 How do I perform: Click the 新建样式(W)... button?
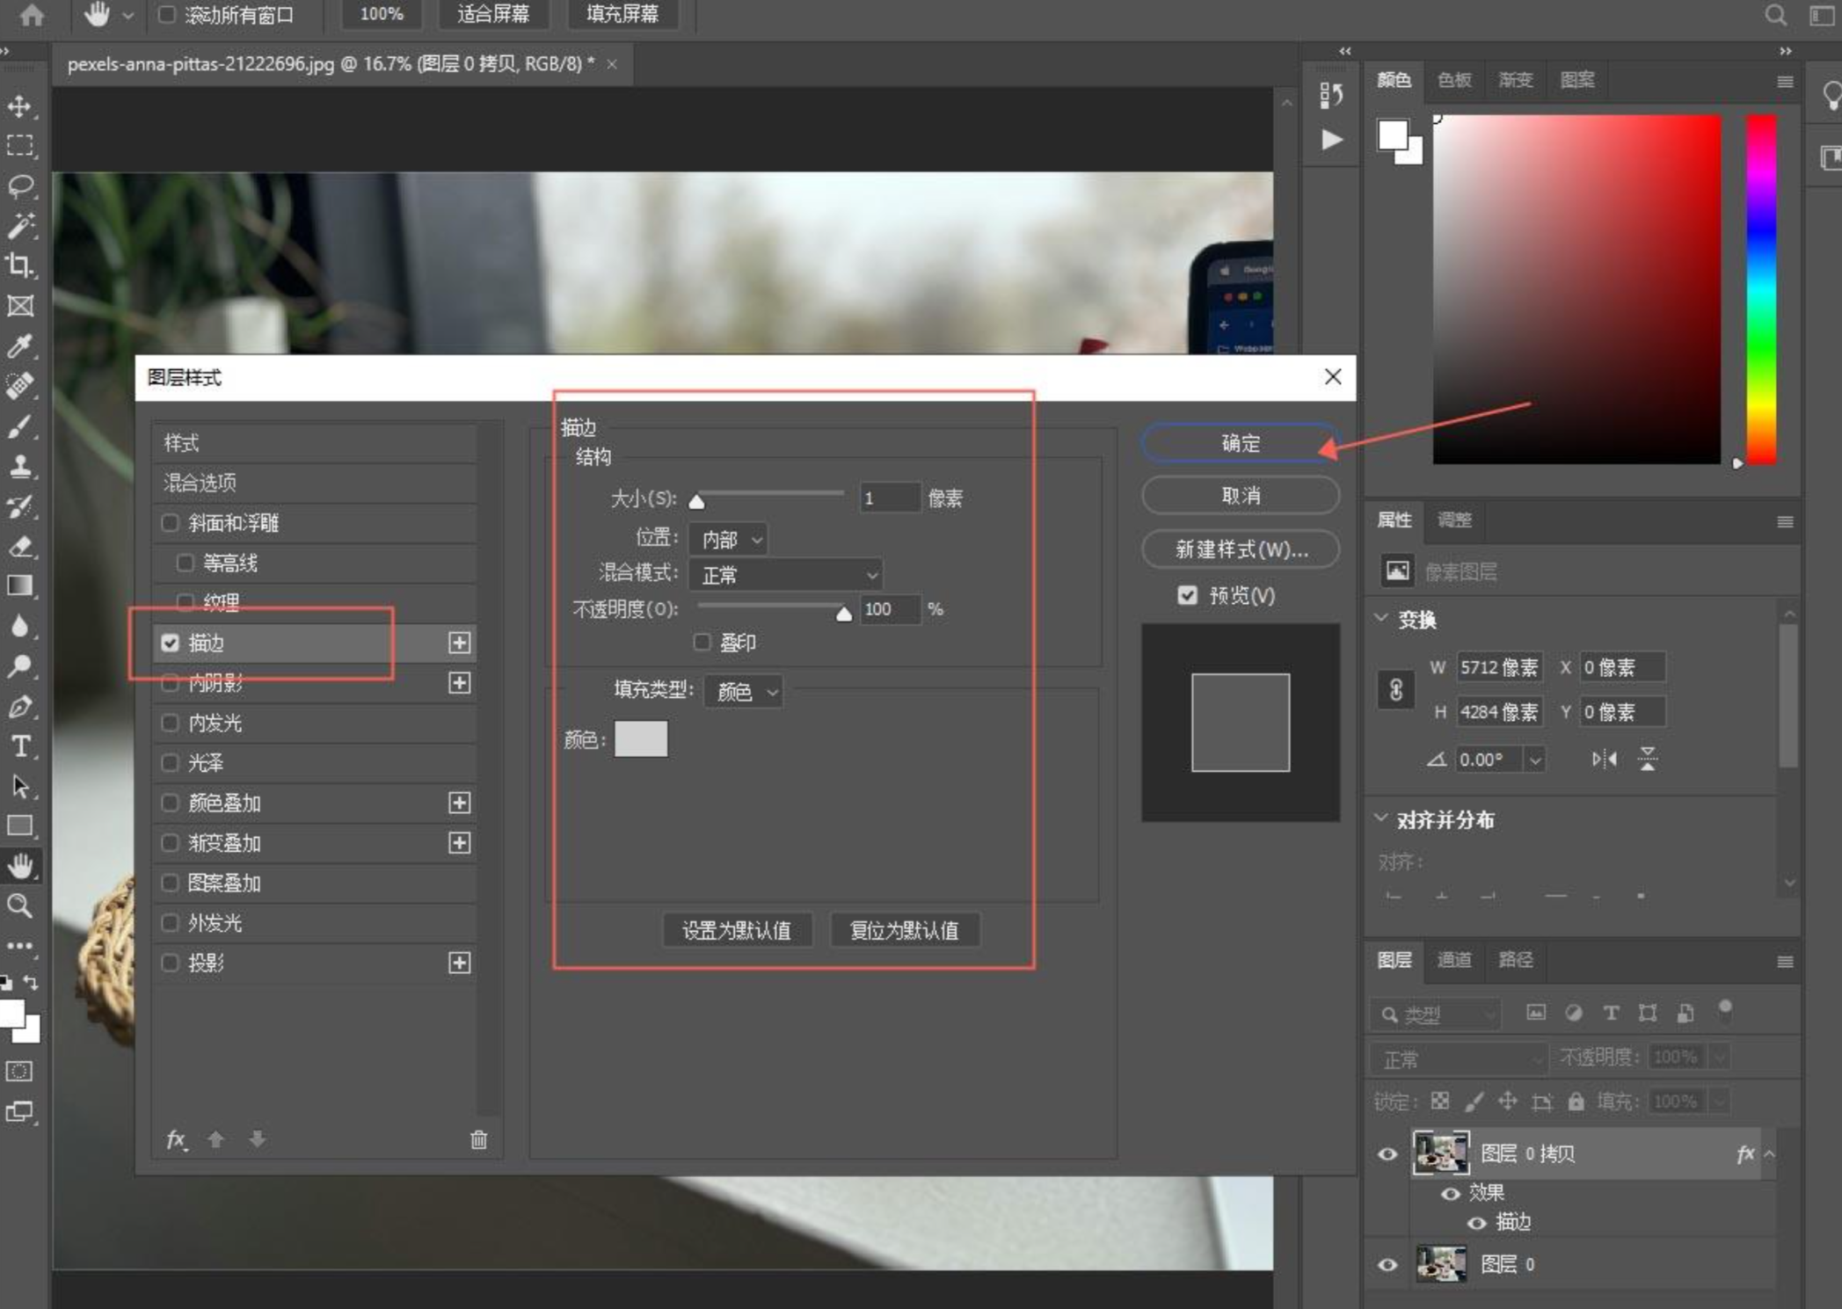point(1241,549)
